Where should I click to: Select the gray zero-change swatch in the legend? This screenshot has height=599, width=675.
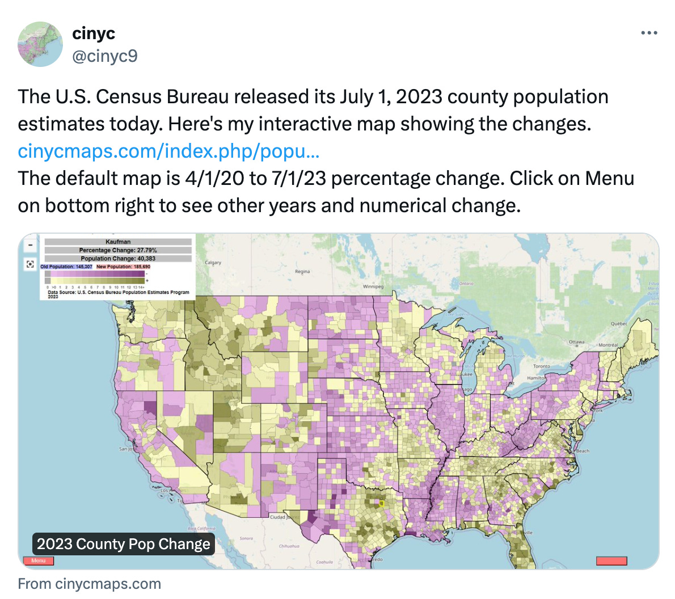[x=48, y=274]
